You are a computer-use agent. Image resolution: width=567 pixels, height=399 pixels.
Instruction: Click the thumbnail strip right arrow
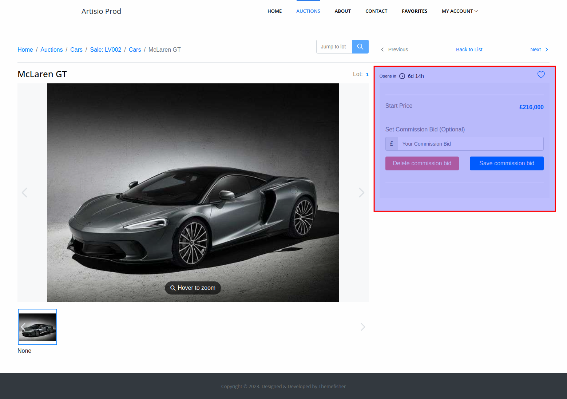click(363, 327)
